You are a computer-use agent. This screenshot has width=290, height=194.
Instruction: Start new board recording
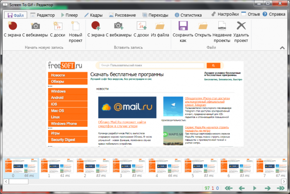pos(58,29)
